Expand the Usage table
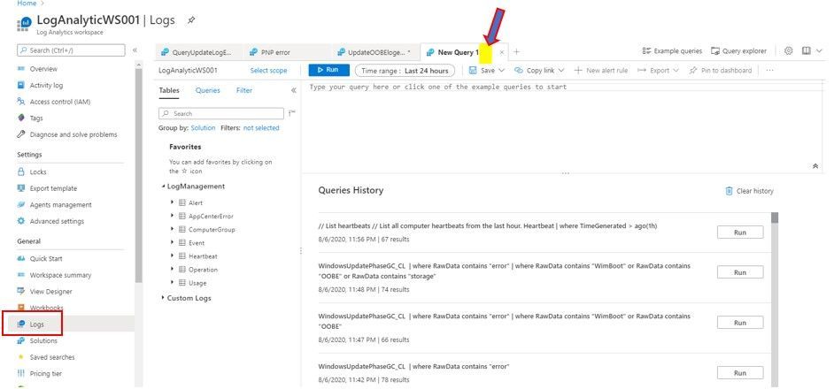 point(172,283)
